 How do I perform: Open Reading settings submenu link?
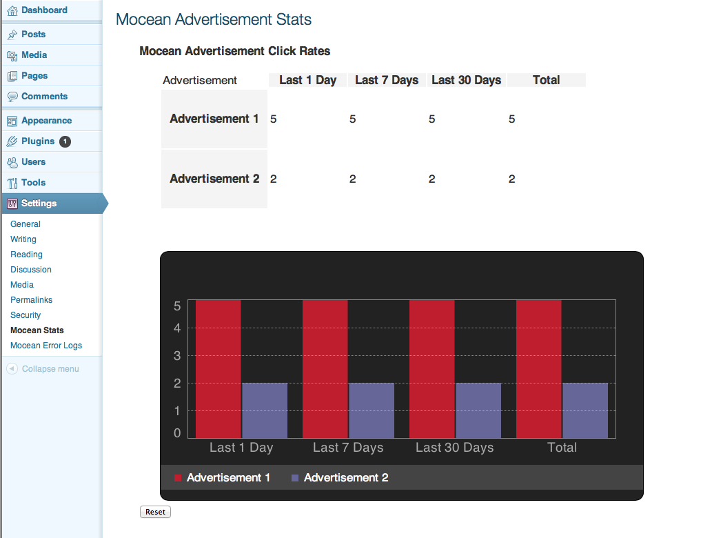[x=26, y=255]
